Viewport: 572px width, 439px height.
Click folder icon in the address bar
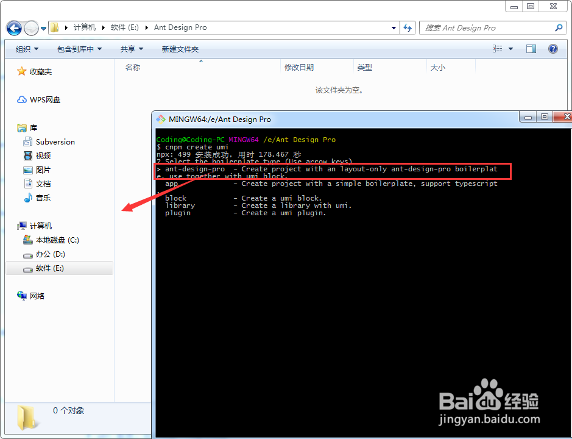click(54, 27)
